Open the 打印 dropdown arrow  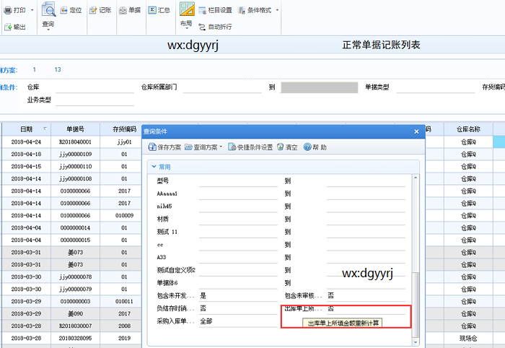[x=32, y=10]
